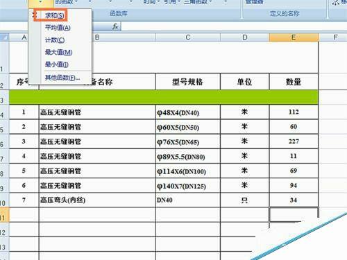347x260 pixels.
Task: Click the 米 unit cell in row 4
Action: (x=245, y=112)
